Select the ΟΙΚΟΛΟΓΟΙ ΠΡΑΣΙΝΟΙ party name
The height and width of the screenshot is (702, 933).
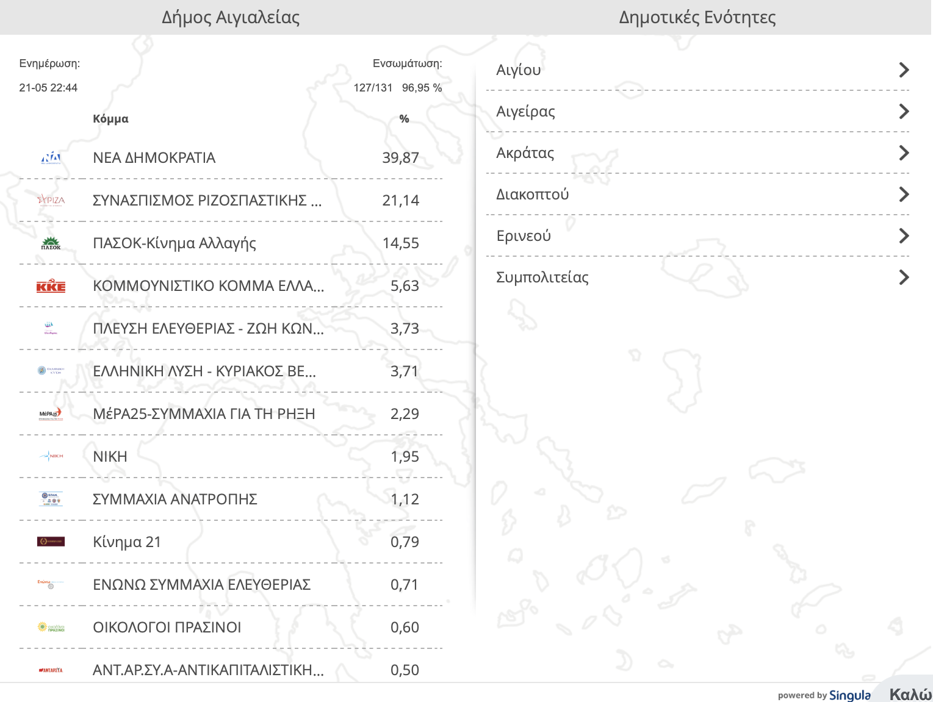pyautogui.click(x=167, y=628)
